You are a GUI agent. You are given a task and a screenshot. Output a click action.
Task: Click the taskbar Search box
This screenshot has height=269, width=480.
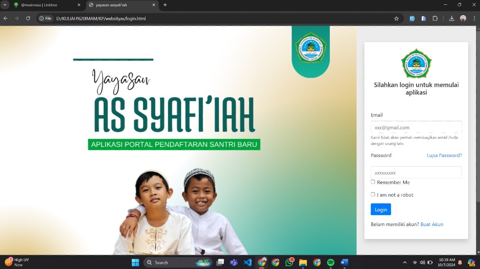[x=178, y=263]
